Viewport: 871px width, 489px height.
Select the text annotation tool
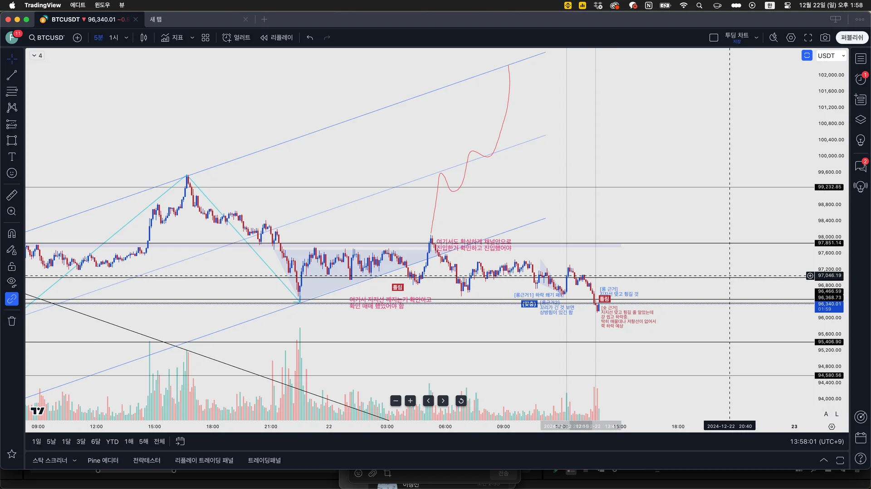12,157
